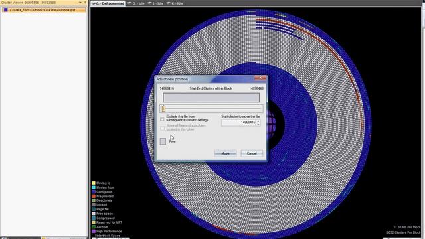This screenshot has height=239, width=425.
Task: Click the Cluster Viewer panel pin icon
Action: pos(85,3)
